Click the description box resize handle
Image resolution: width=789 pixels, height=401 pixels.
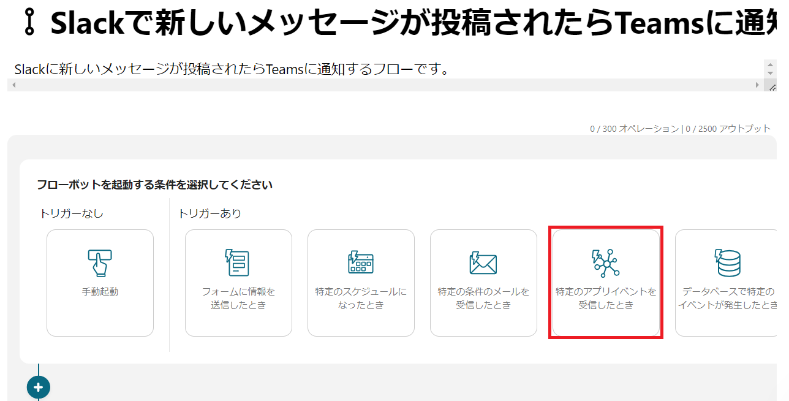772,86
